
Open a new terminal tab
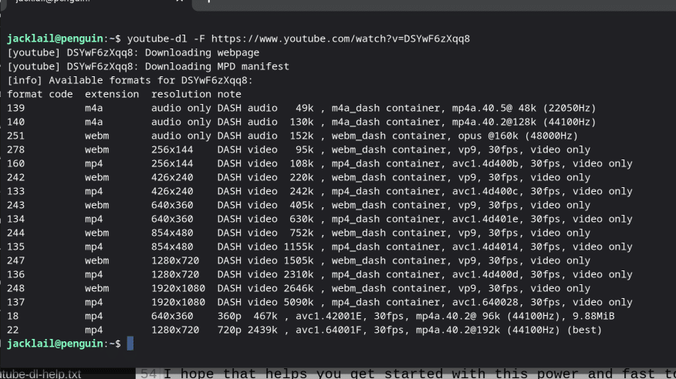209,2
